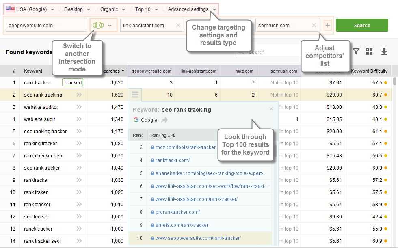Click the double-arrow icon for ranktracker
The height and width of the screenshot is (248, 398).
(79, 180)
